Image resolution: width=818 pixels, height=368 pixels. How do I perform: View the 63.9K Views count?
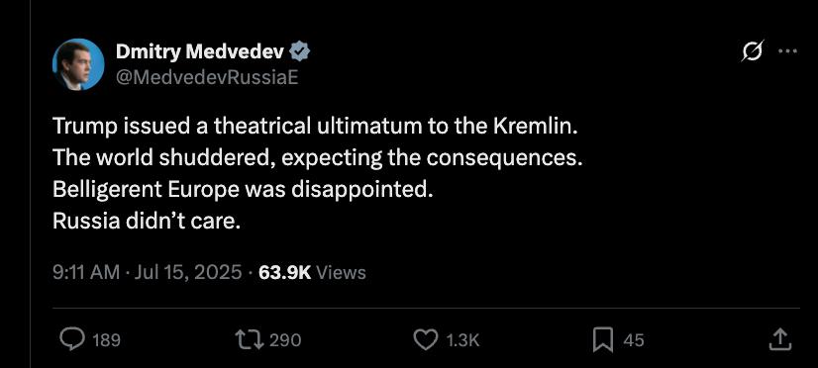click(312, 272)
